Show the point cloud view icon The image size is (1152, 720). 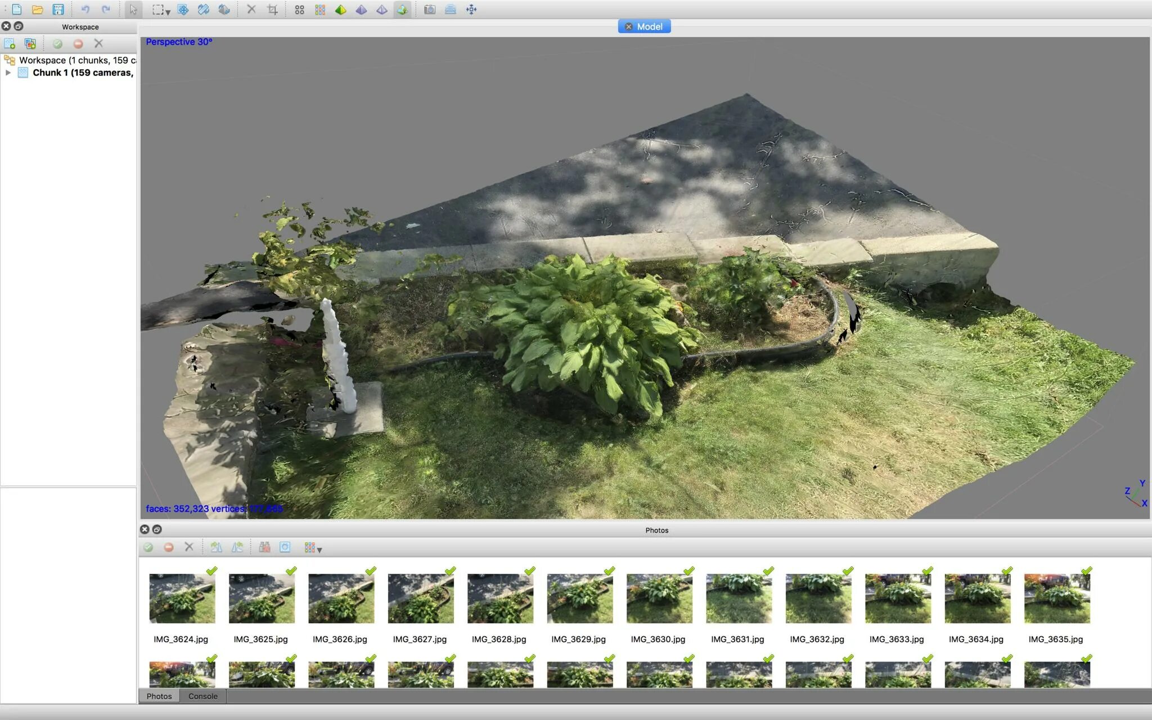299,10
